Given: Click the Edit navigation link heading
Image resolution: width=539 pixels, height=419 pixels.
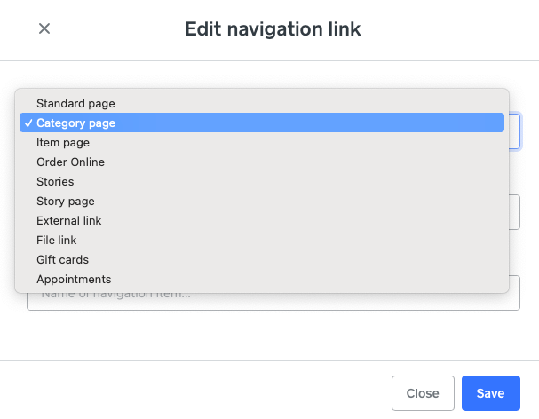Looking at the screenshot, I should pyautogui.click(x=273, y=29).
